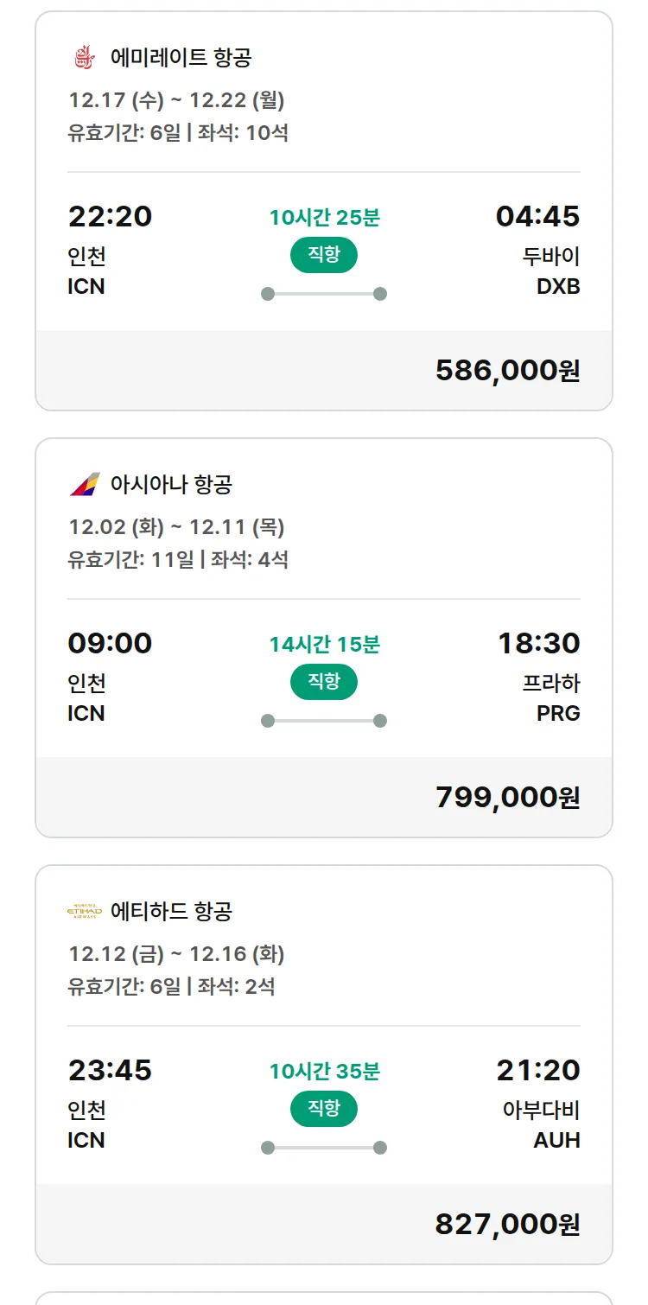Click the 18:30 Prague arrival time
The height and width of the screenshot is (1305, 648).
pyautogui.click(x=538, y=643)
